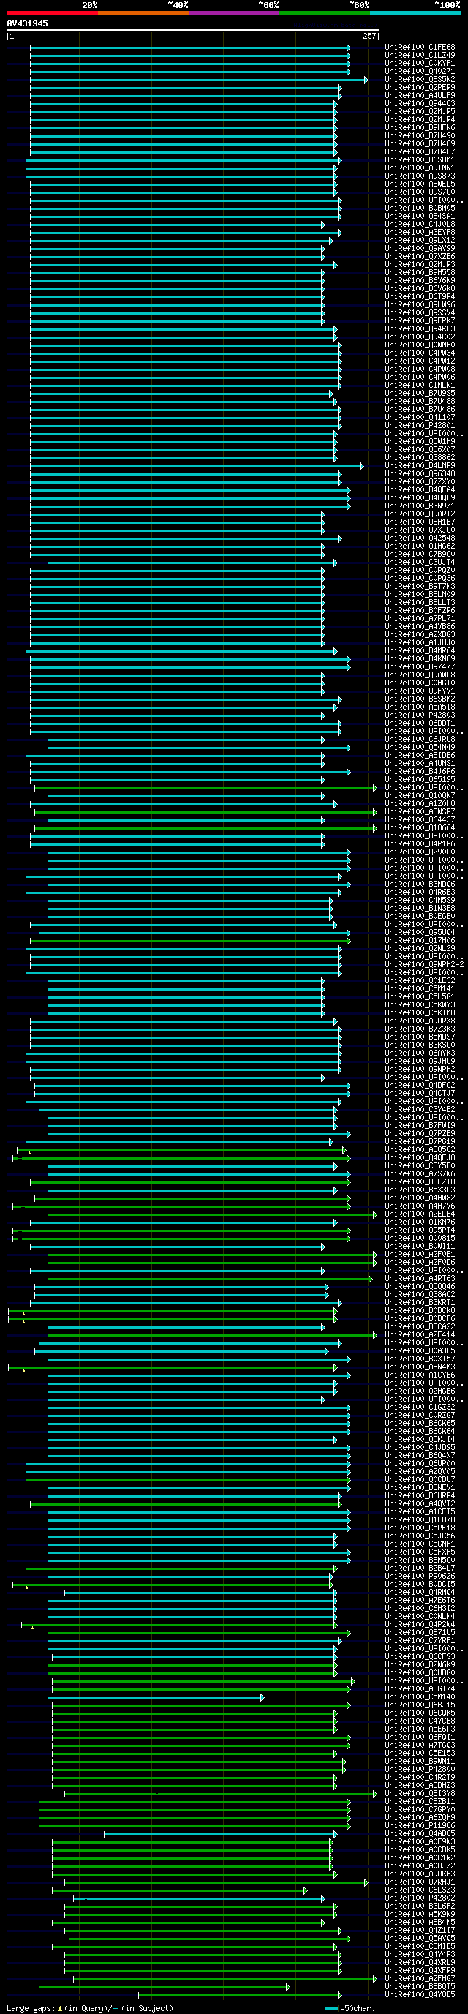The width and height of the screenshot is (468, 2014).
Task: Select hit UniRef100_Q4QFJ8
Action: [420, 1158]
